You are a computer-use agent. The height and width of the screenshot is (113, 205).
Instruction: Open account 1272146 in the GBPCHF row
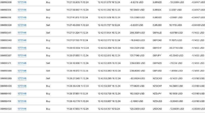22,48
